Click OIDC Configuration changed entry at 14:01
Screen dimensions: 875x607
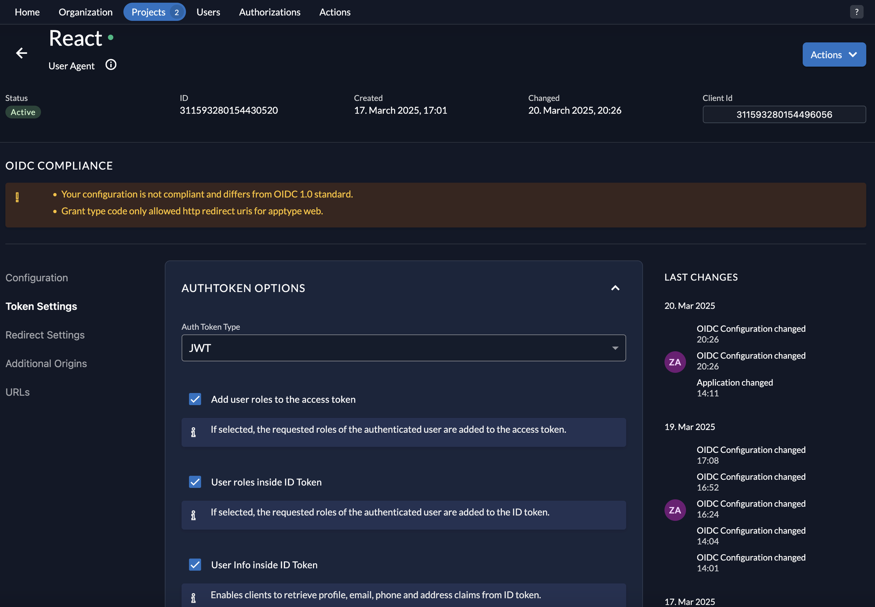[751, 563]
